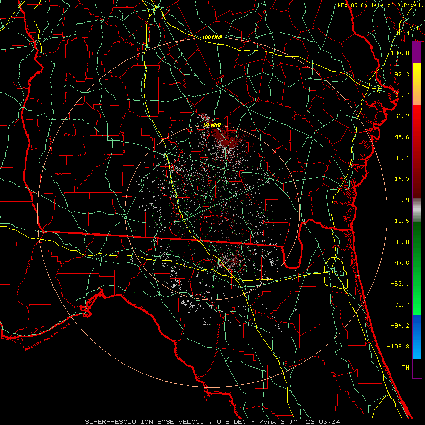425x425 pixels.
Task: Select the -47.6 velocity legend value
Action: coord(400,263)
